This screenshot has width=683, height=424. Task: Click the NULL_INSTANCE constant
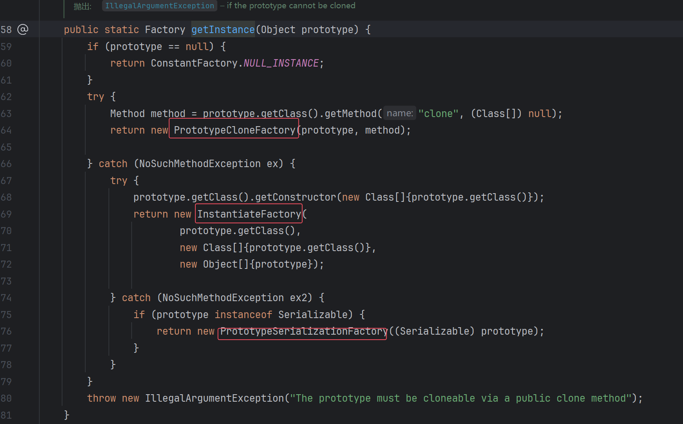(281, 63)
